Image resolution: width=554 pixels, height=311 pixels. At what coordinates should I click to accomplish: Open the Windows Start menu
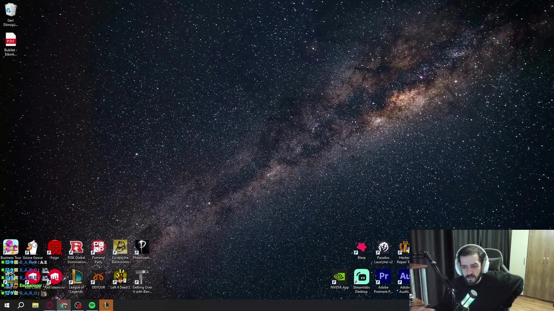point(6,305)
